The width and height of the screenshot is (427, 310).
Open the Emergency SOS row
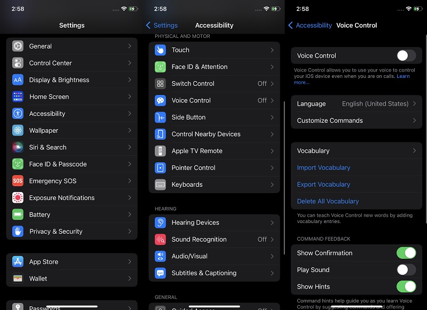[x=72, y=181]
